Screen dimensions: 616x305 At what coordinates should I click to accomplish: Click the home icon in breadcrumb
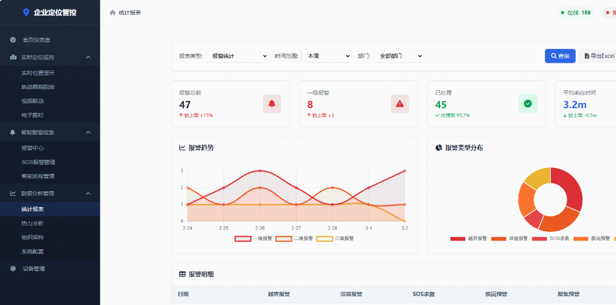pos(112,13)
